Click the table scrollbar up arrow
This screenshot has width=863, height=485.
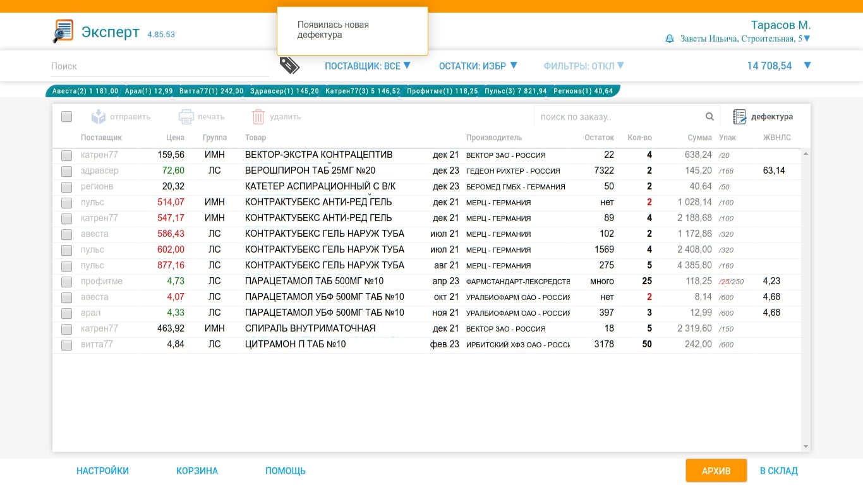[x=806, y=153]
